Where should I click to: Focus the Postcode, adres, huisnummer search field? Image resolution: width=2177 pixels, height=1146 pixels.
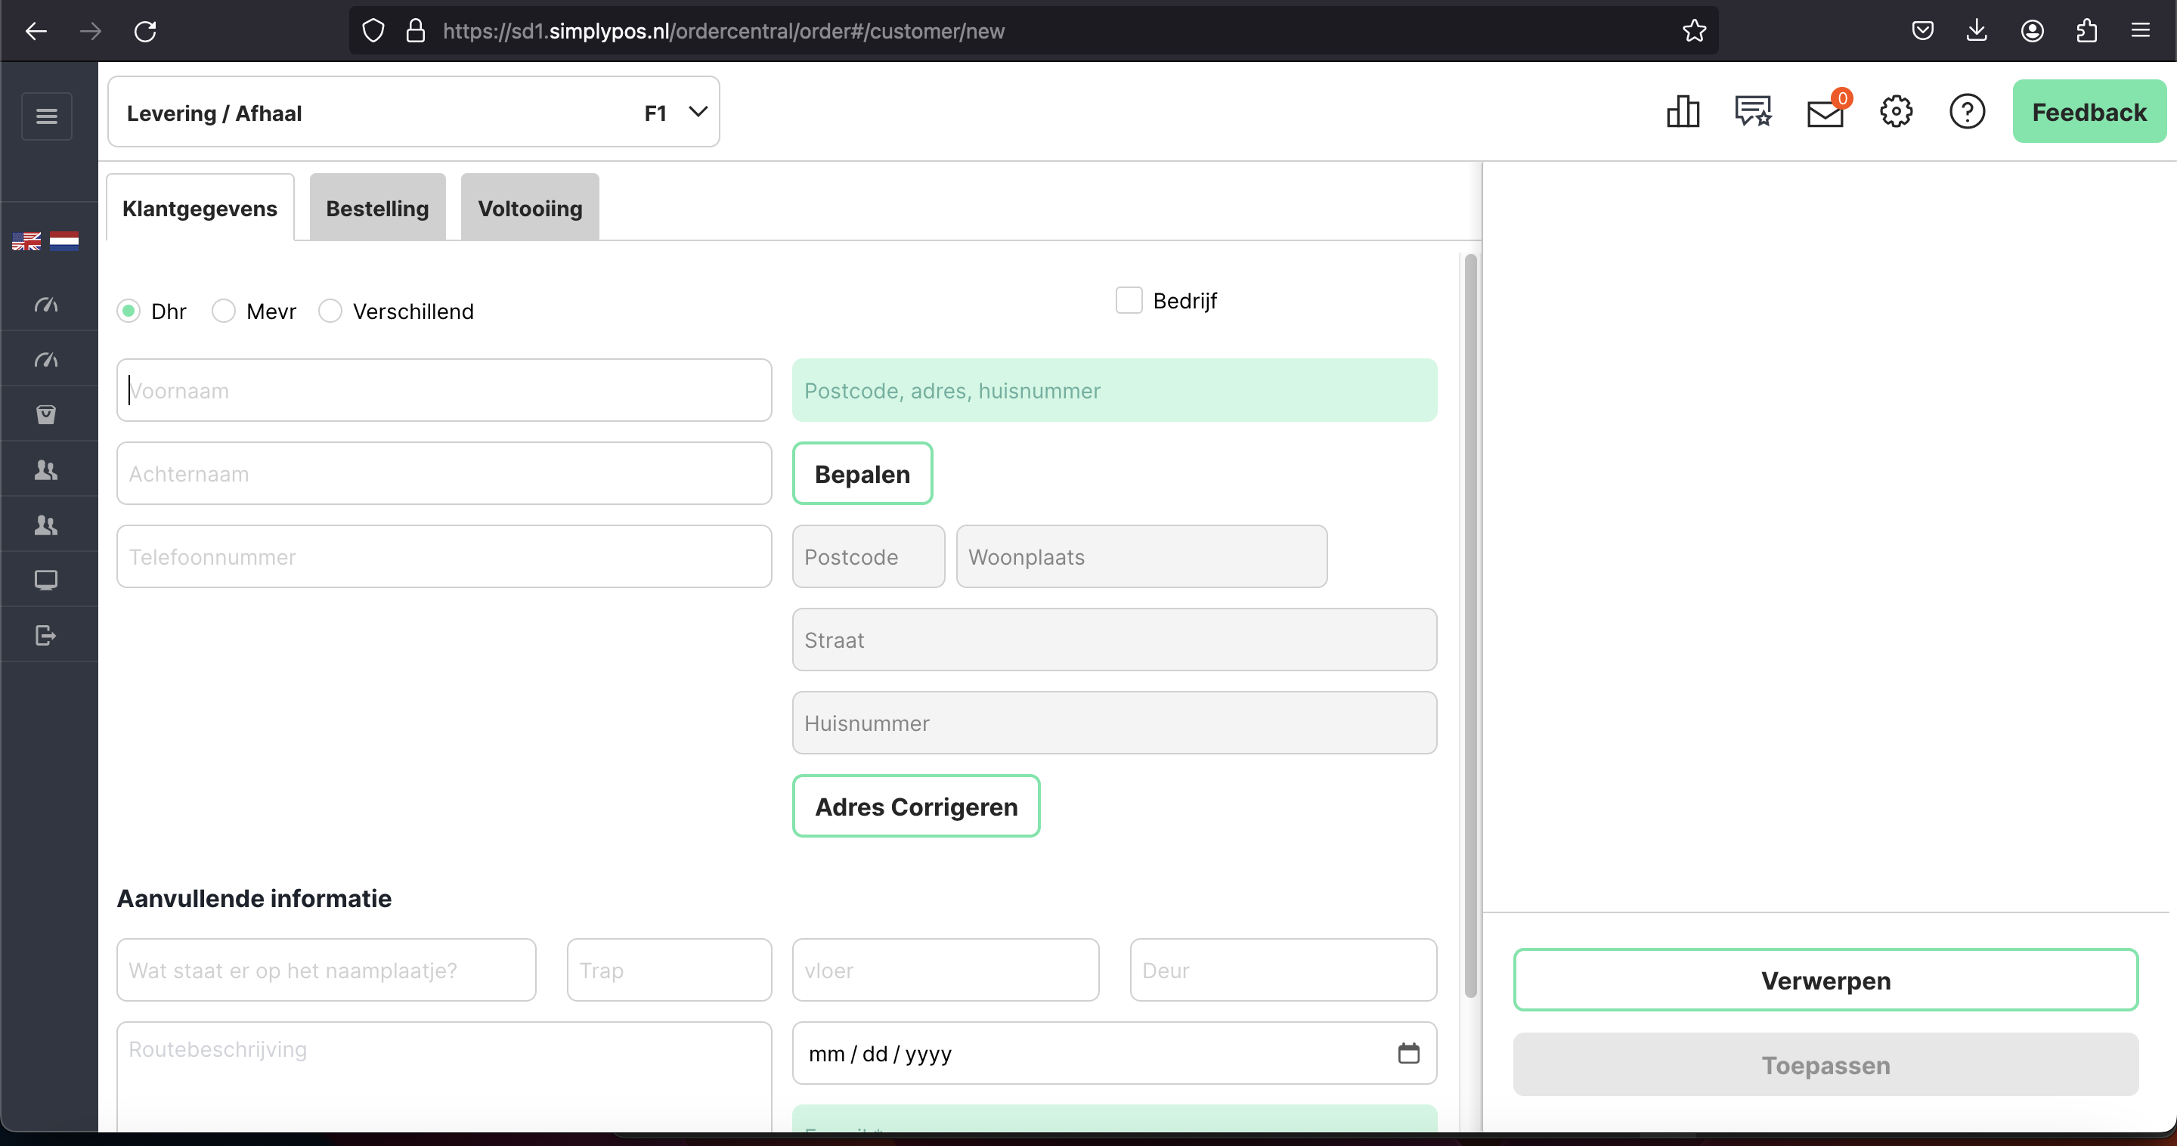pos(1114,391)
